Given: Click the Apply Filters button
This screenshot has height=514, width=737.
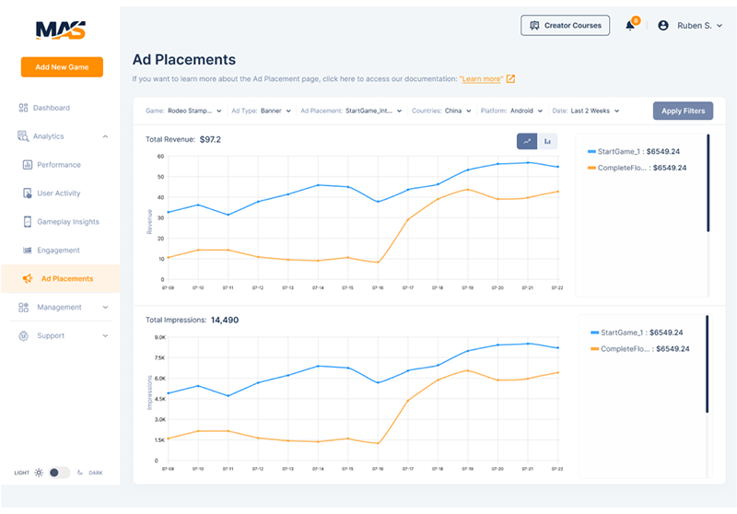Looking at the screenshot, I should click(x=682, y=111).
